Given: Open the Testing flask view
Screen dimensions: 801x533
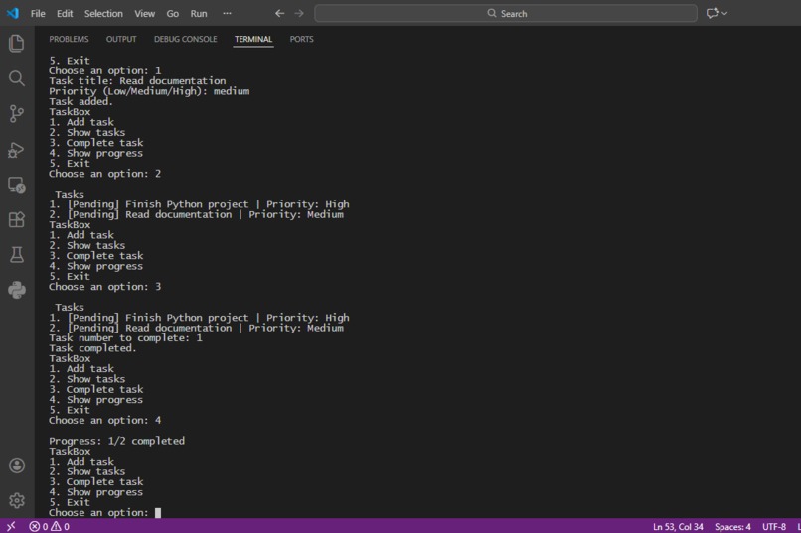Looking at the screenshot, I should tap(16, 255).
